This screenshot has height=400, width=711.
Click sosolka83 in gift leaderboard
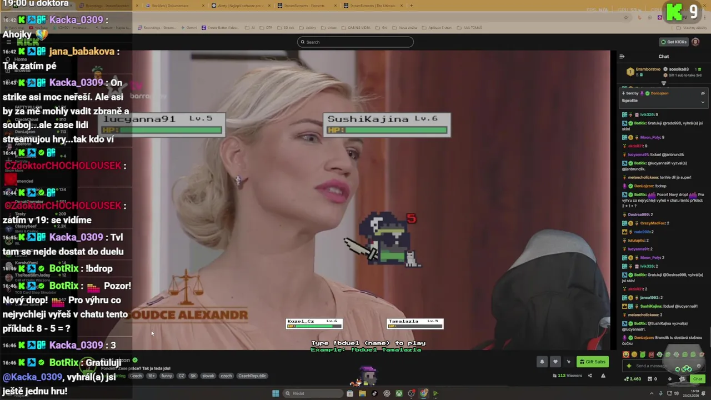(679, 69)
